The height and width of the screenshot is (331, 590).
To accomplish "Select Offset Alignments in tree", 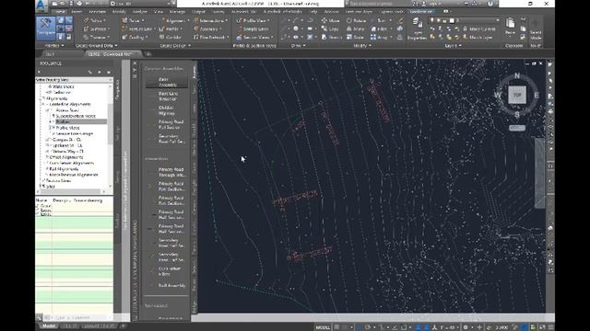I will (66, 157).
